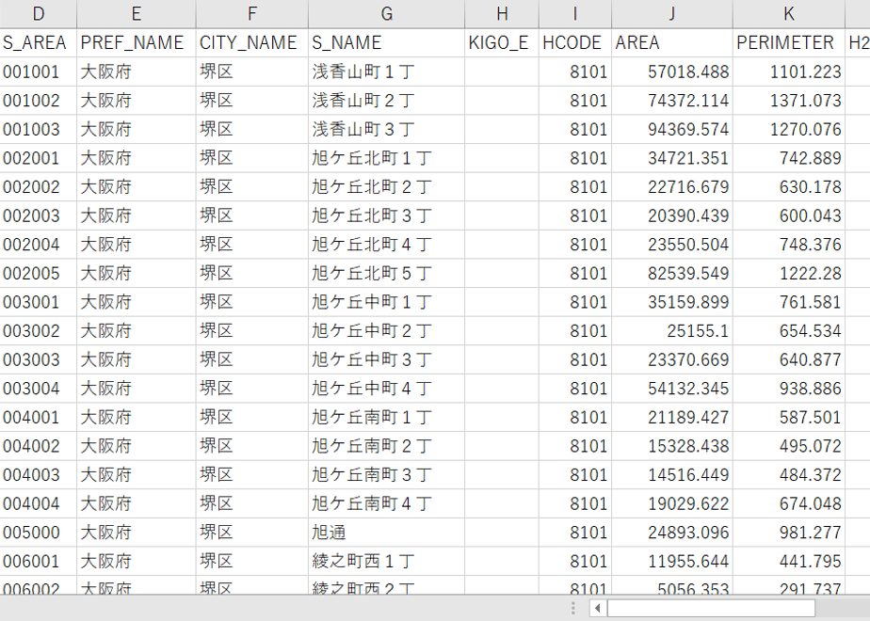Select AREA value 24893.096

(672, 533)
